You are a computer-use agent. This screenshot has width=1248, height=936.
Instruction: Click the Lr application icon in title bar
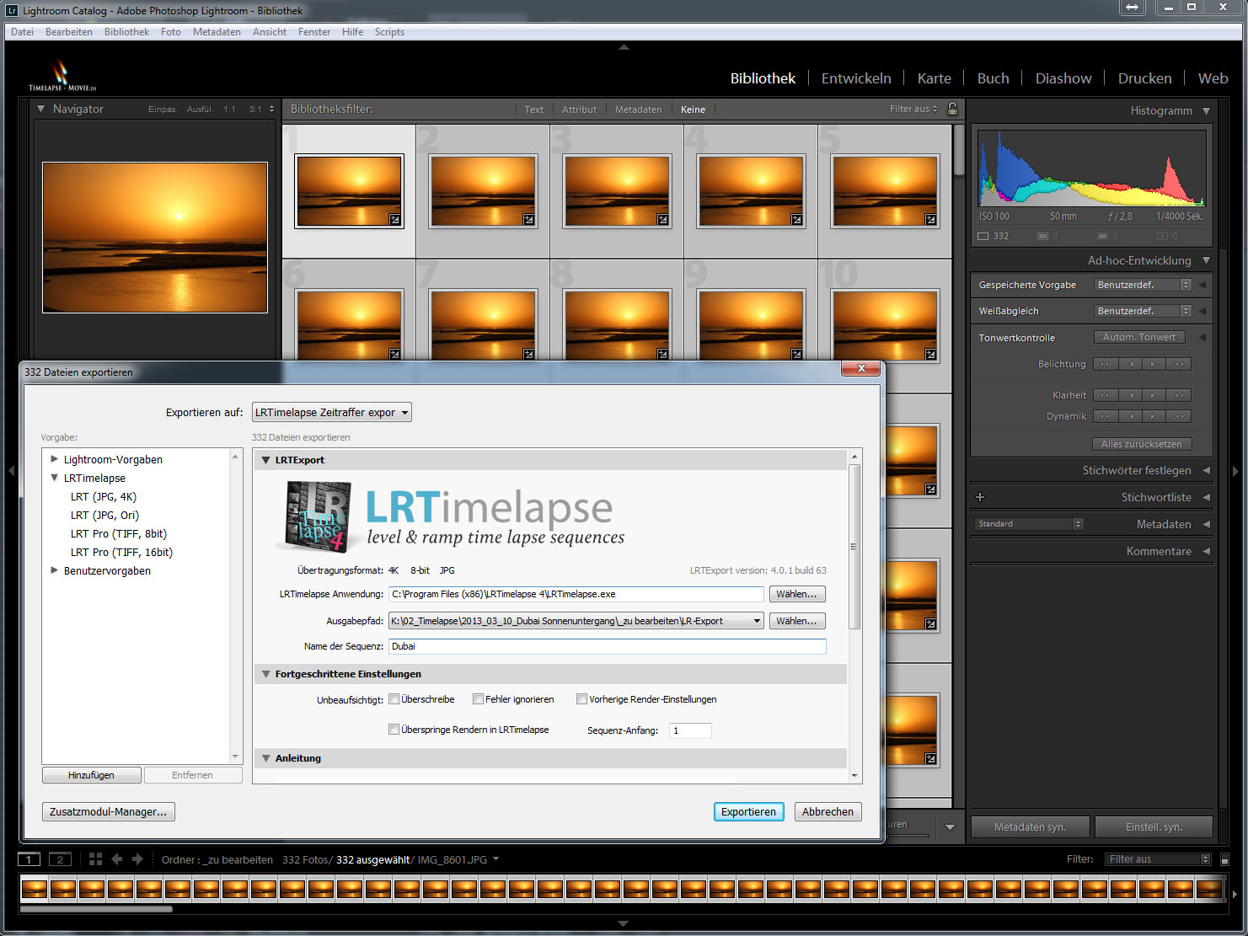12,11
